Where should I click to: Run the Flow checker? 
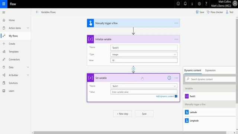[x=215, y=12]
